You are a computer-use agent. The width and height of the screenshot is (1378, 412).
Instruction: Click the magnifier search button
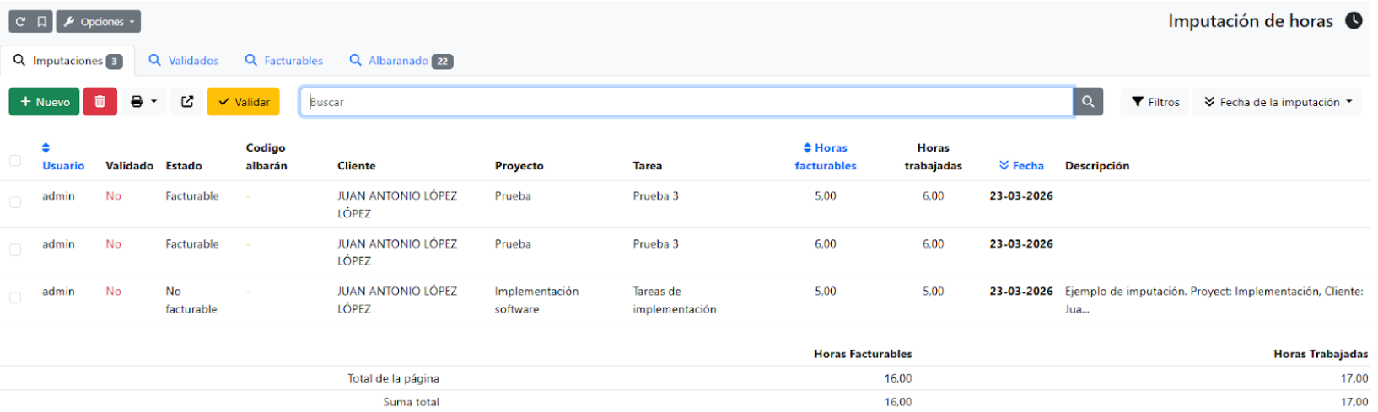(1088, 102)
